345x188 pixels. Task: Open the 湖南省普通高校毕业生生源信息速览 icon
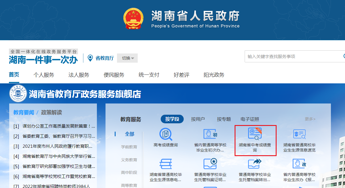tap(299, 134)
